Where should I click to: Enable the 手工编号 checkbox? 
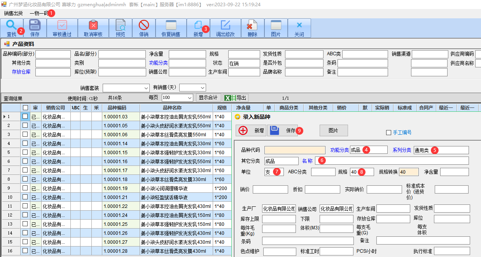click(x=388, y=132)
